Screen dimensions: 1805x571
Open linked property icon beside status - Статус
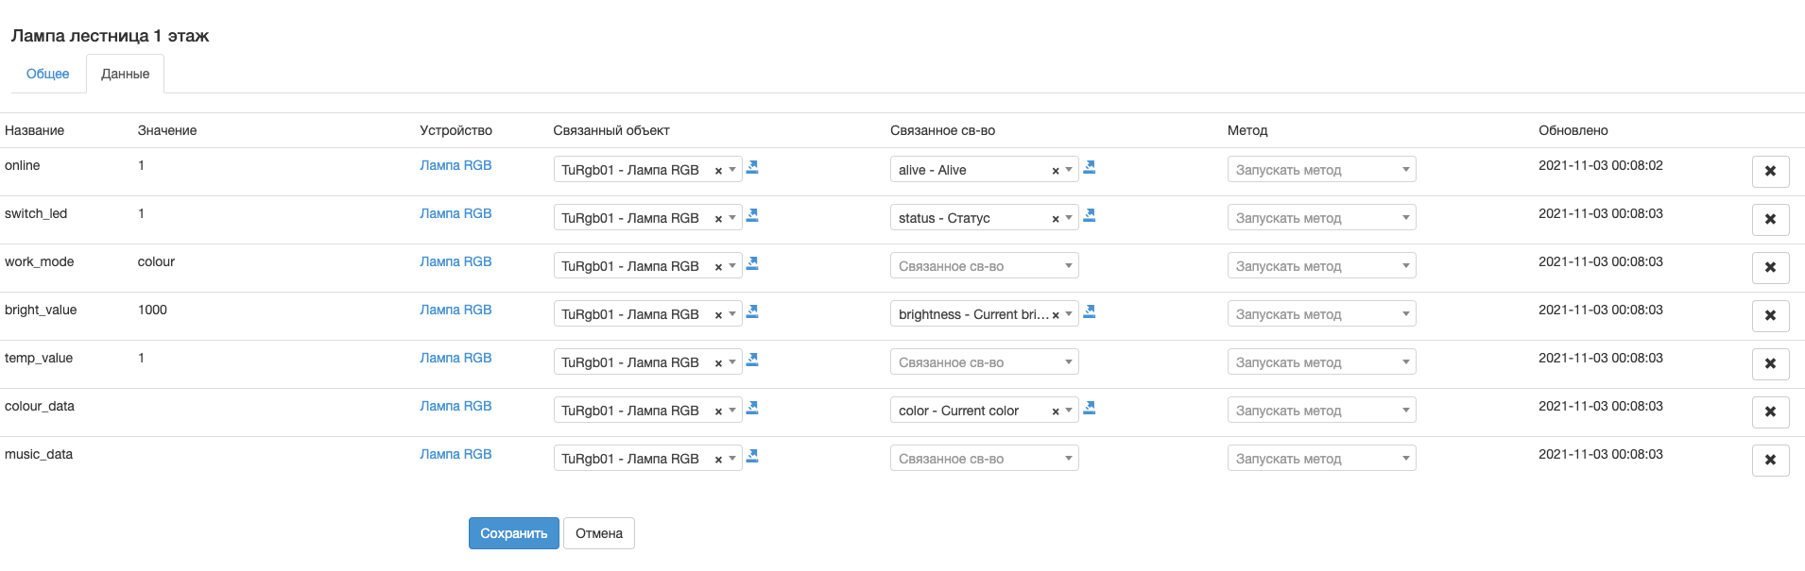click(x=1089, y=215)
